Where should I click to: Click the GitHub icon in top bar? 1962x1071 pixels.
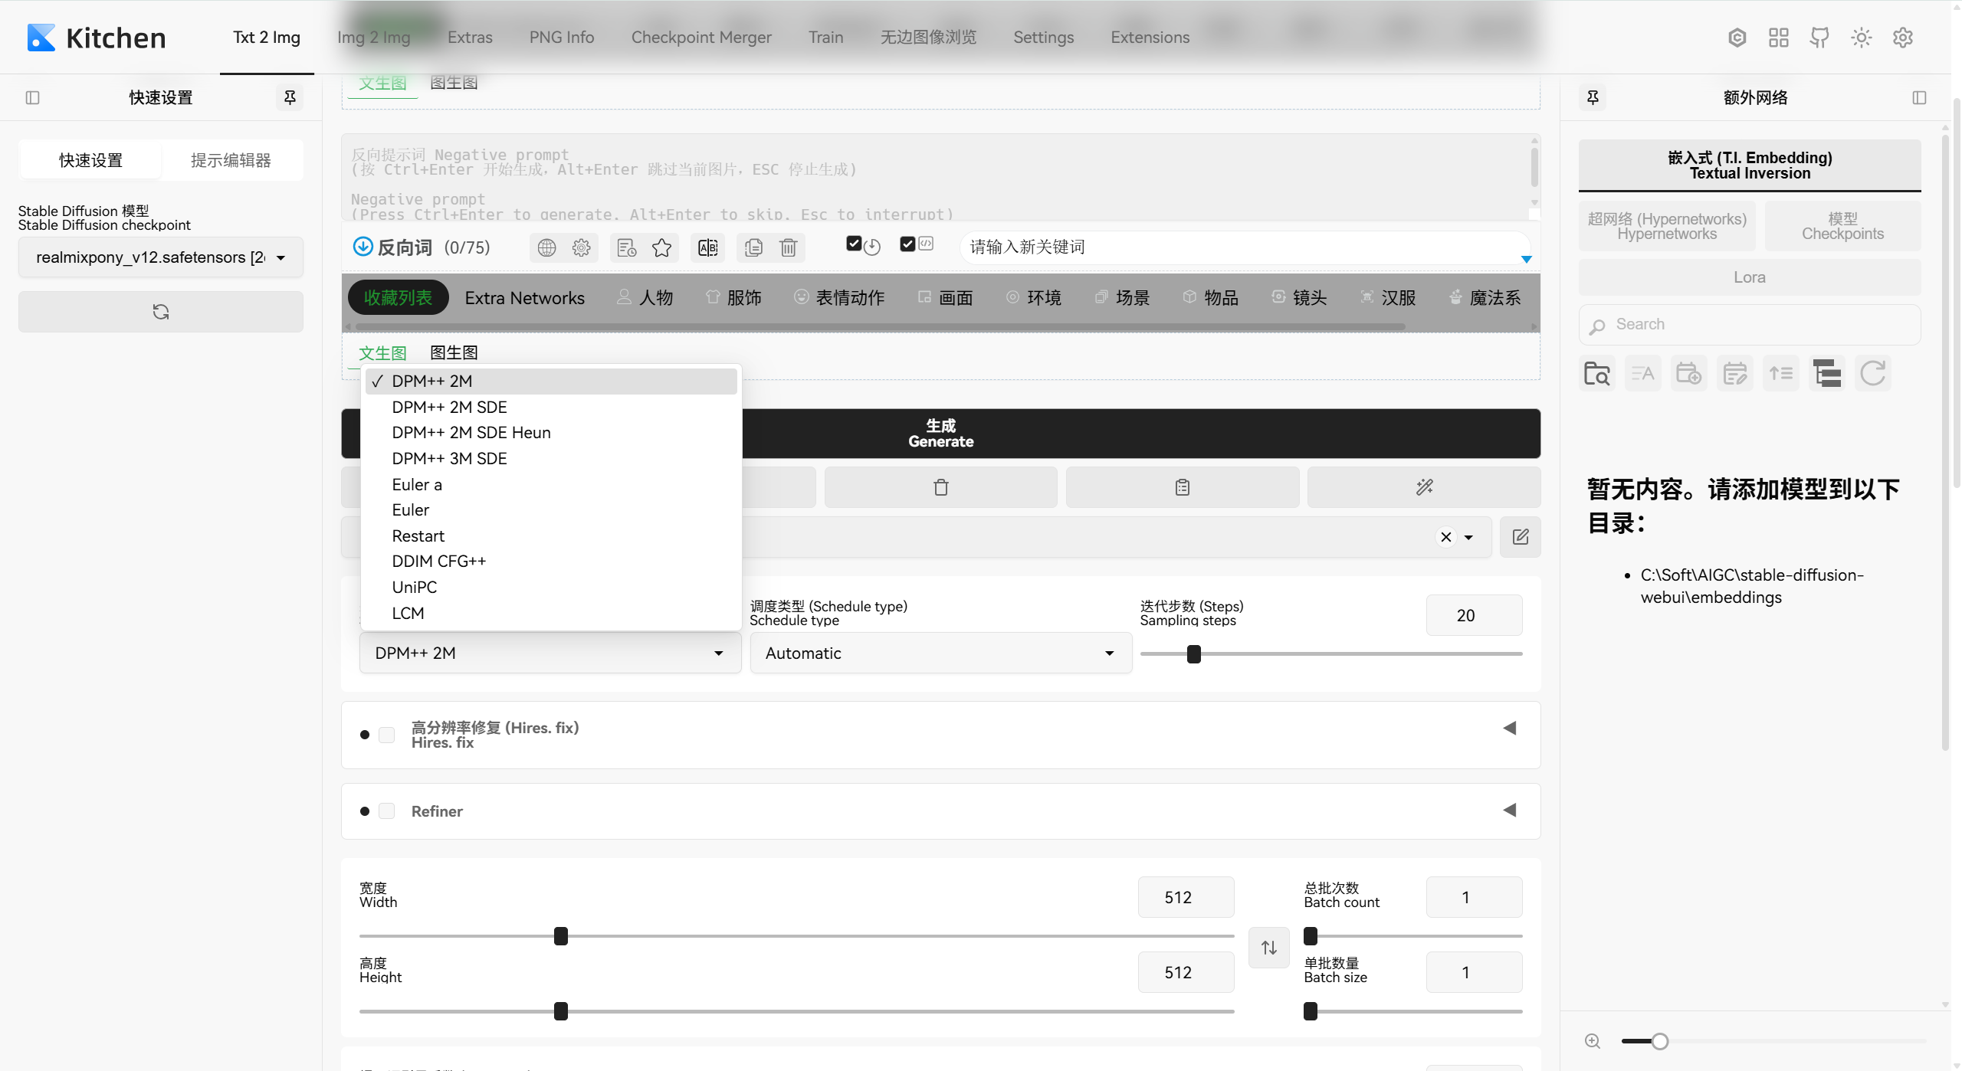(x=1819, y=38)
